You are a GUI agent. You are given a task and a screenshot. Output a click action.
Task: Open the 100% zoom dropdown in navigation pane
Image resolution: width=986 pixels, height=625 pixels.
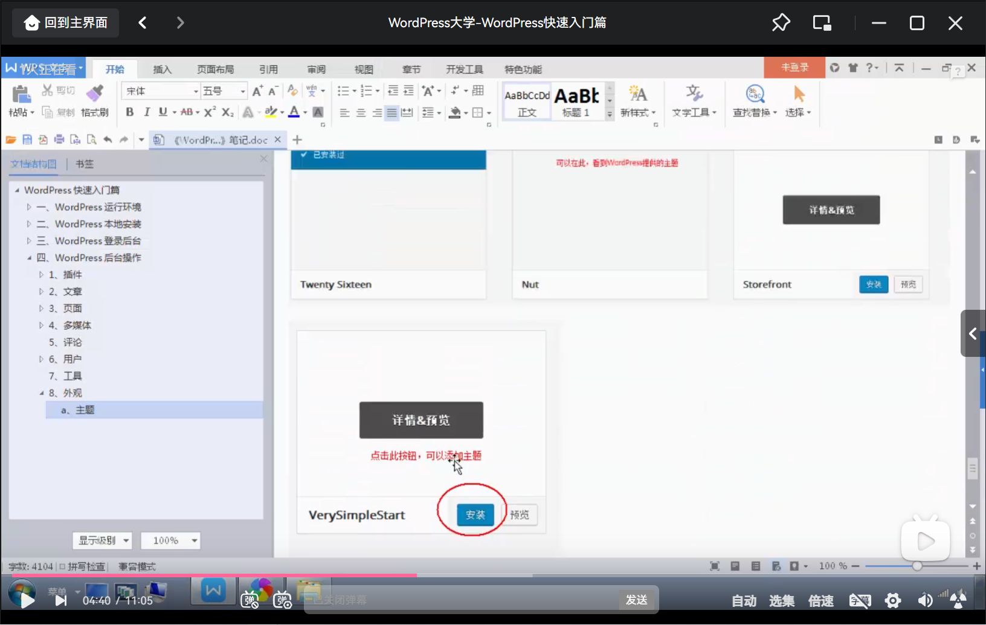tap(170, 540)
